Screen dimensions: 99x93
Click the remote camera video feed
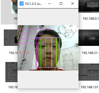pos(48,48)
